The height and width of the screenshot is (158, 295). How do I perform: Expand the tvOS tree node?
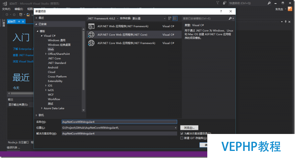coord(46,90)
